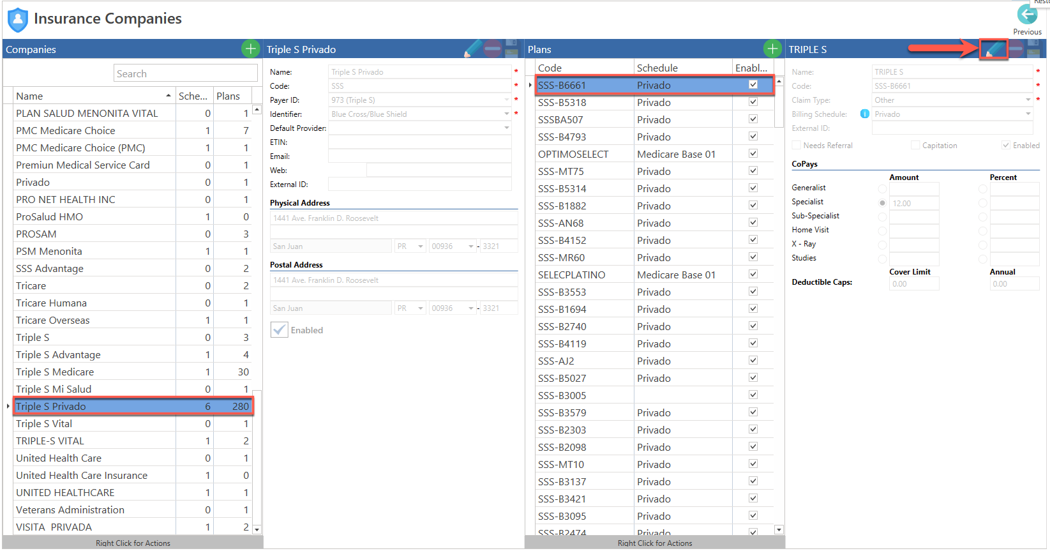Open physical address zip code dropdown
This screenshot has height=551, width=1050.
point(471,246)
